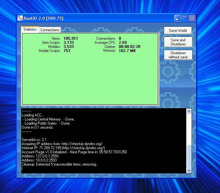Screen dimensions: 220x193
Task: Switch to the Statistics tab
Action: pos(30,29)
